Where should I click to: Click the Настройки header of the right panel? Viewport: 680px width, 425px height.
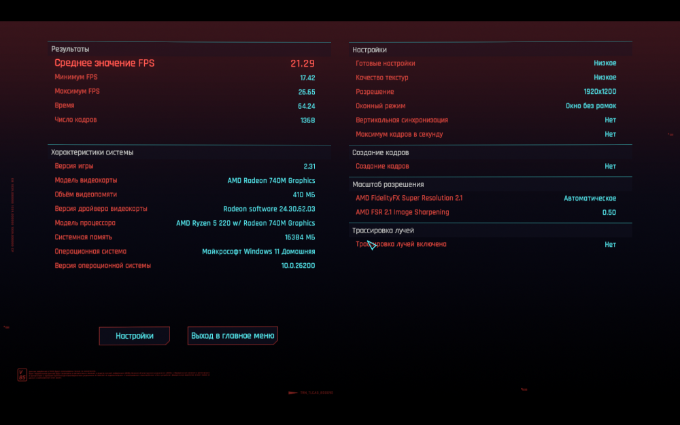click(x=369, y=50)
